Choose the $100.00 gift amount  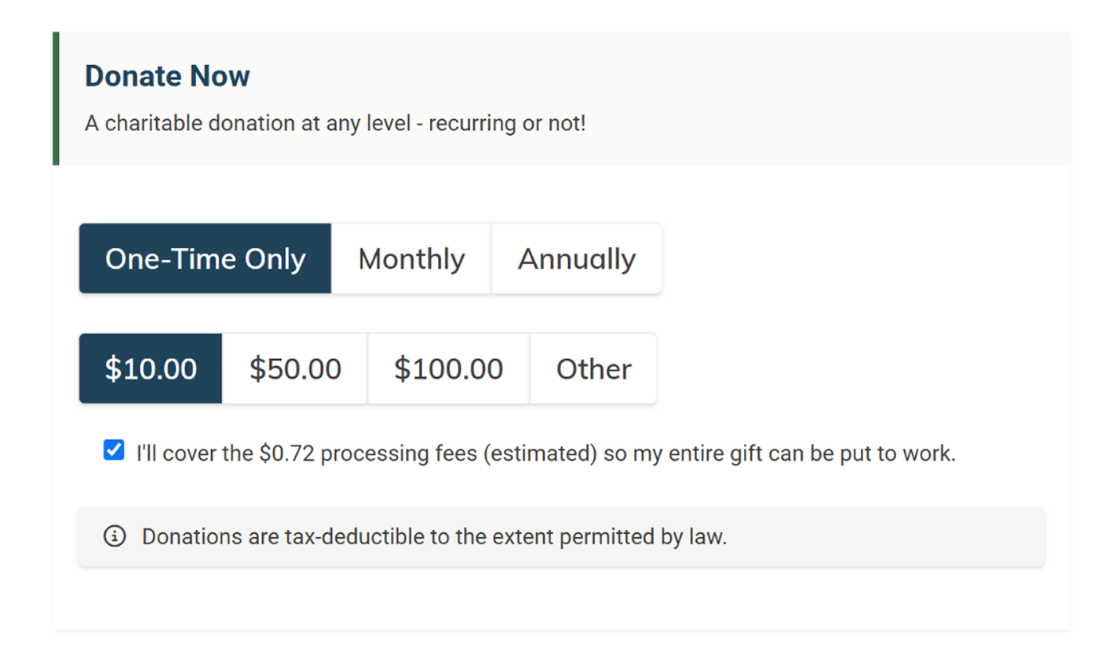click(448, 368)
